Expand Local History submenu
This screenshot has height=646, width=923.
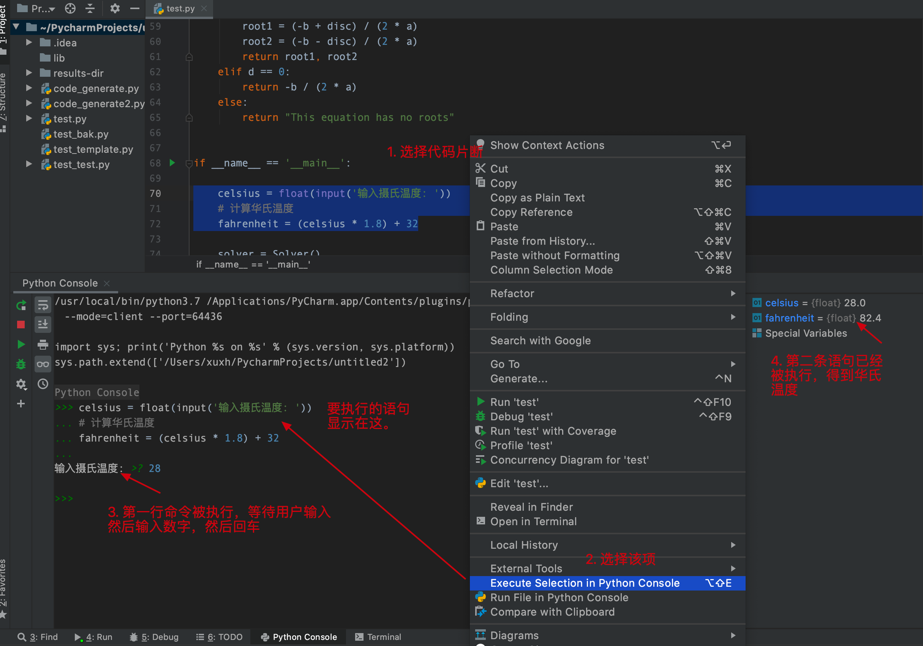click(x=607, y=545)
